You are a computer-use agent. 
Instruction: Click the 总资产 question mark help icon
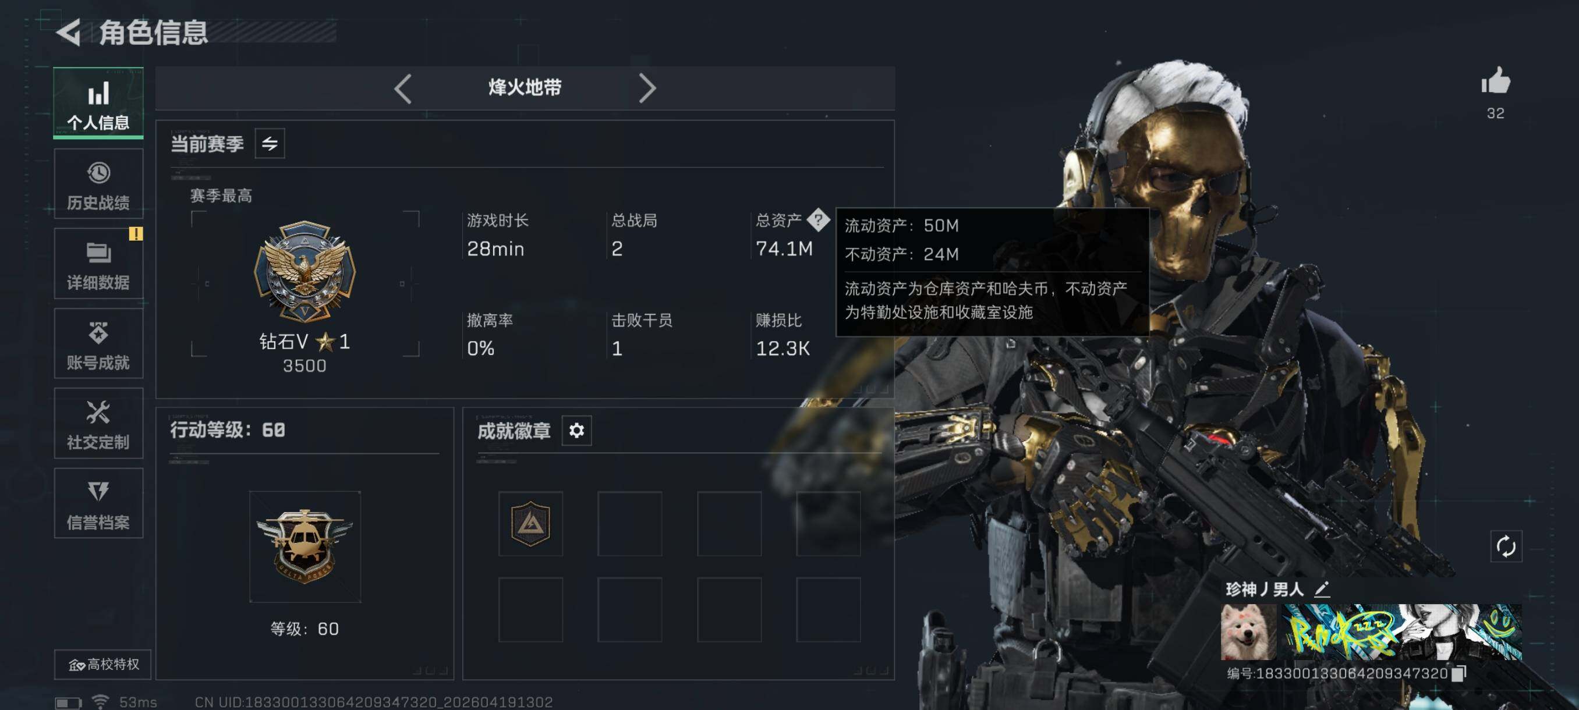point(817,219)
